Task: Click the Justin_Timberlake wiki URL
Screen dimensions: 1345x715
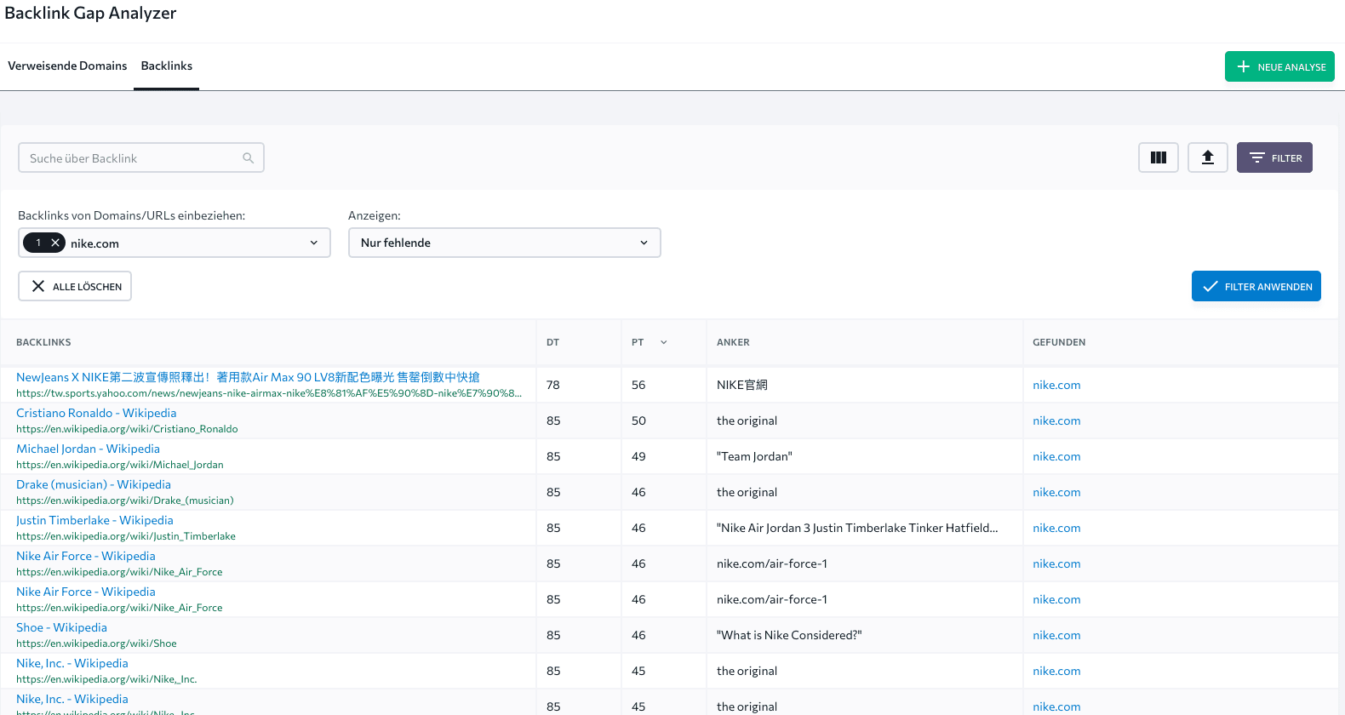Action: point(126,536)
